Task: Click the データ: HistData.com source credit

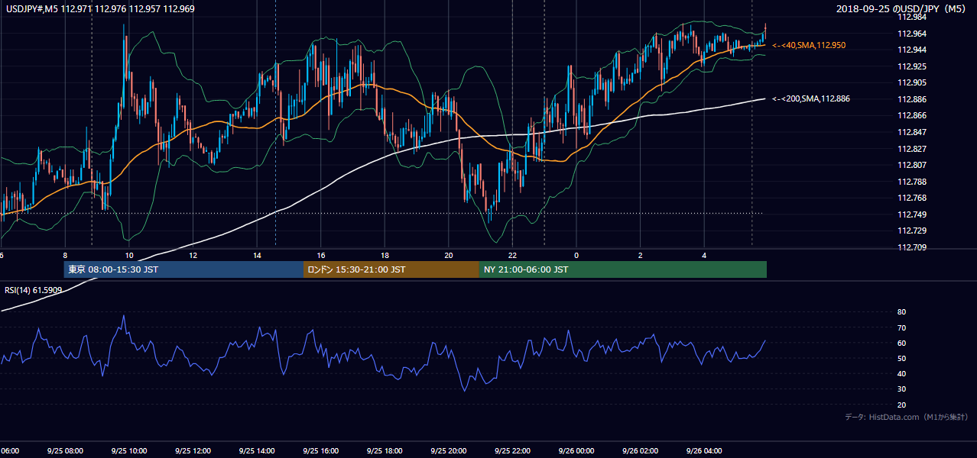Action: (907, 417)
